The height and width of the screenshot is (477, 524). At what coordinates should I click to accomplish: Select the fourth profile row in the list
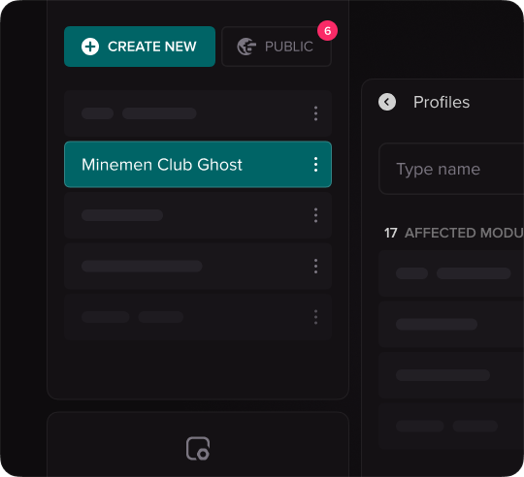point(198,266)
